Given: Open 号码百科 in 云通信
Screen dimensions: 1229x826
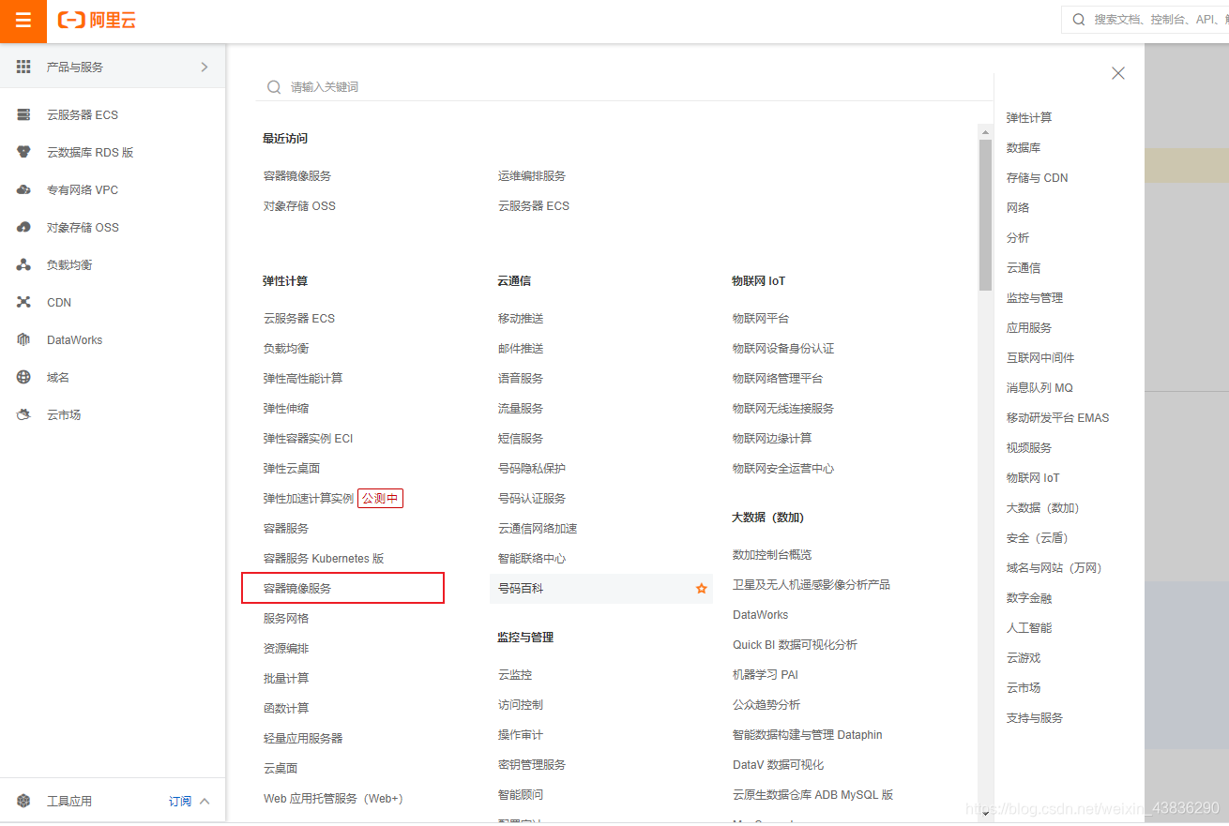Looking at the screenshot, I should click(x=521, y=588).
